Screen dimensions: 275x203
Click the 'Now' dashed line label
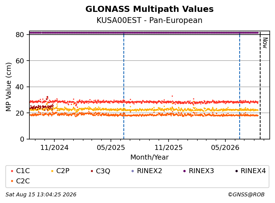(x=265, y=43)
